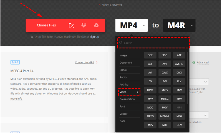Click into the format Search field
The width and height of the screenshot is (222, 133).
click(155, 43)
